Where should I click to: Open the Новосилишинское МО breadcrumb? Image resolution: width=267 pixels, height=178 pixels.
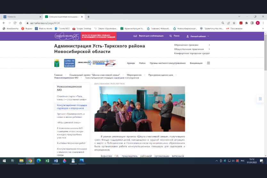pyautogui.click(x=66, y=78)
